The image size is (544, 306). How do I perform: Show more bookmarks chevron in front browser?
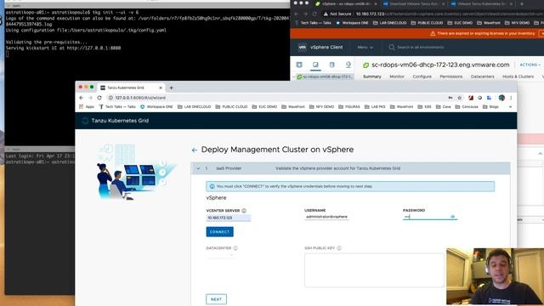(x=510, y=107)
